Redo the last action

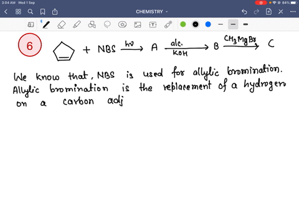pyautogui.click(x=257, y=12)
